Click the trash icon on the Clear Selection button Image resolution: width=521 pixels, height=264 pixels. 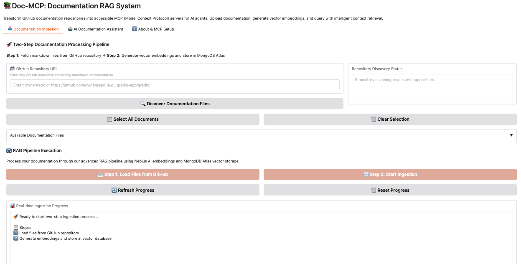coord(373,119)
